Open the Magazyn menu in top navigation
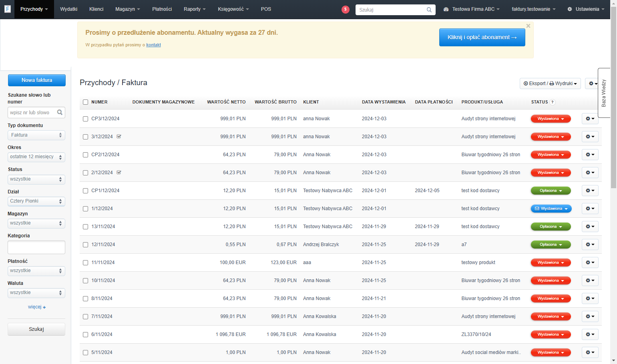The width and height of the screenshot is (617, 364). (x=127, y=9)
